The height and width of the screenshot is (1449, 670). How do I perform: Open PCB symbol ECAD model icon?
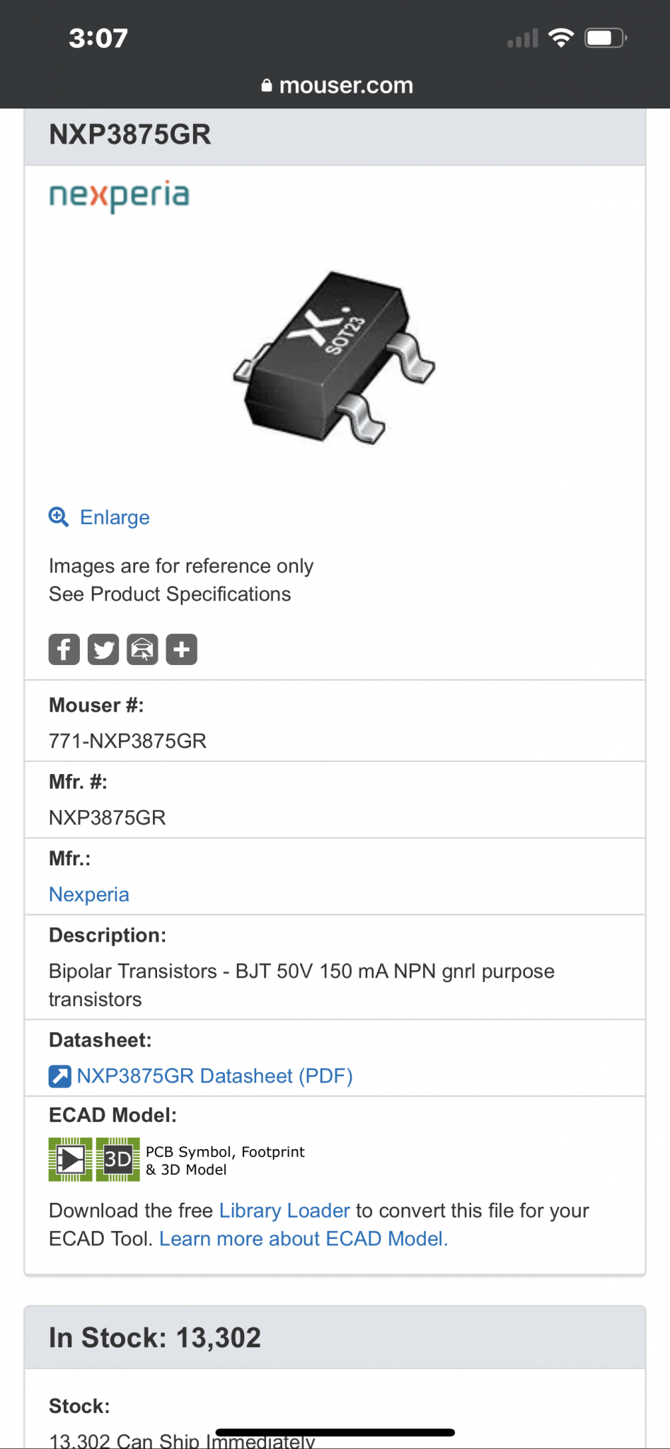pos(70,1160)
